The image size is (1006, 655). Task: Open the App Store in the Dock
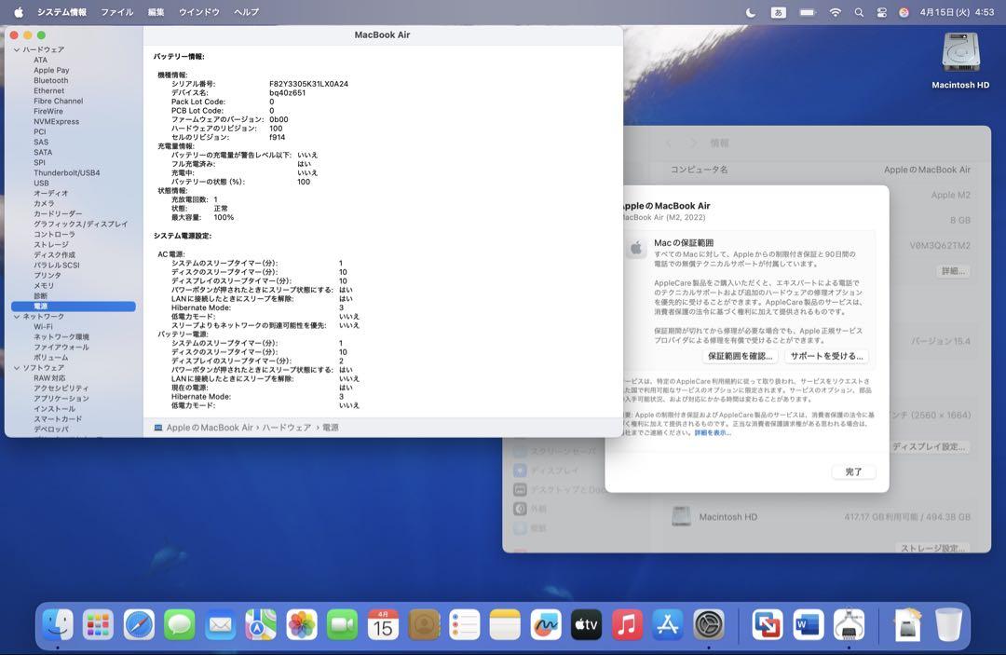pos(668,624)
